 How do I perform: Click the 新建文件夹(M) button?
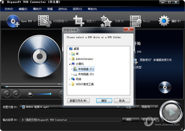(78, 101)
